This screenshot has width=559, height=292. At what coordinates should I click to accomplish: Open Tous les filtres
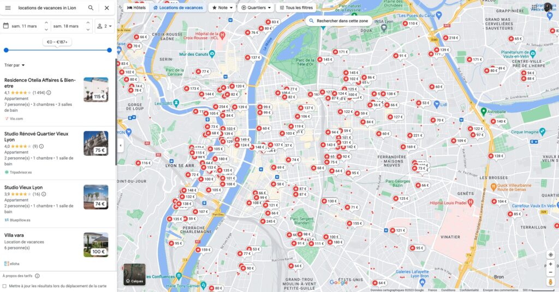(296, 8)
